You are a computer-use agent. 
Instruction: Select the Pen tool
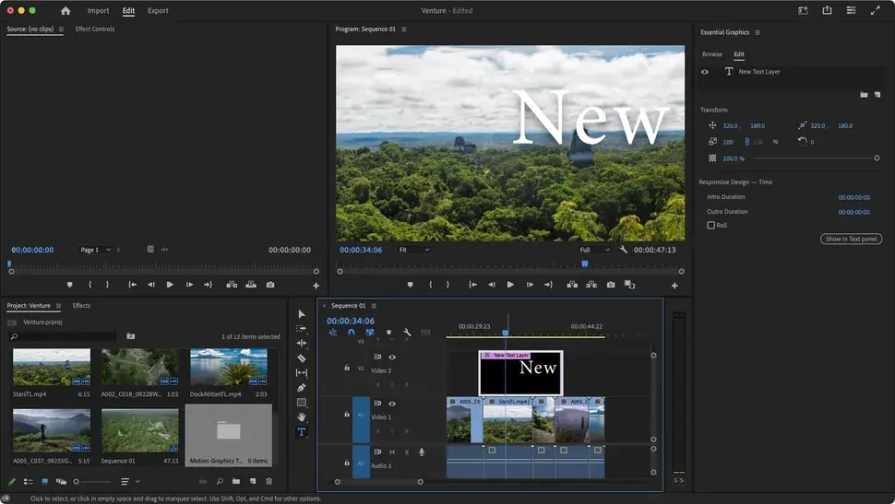(x=301, y=388)
